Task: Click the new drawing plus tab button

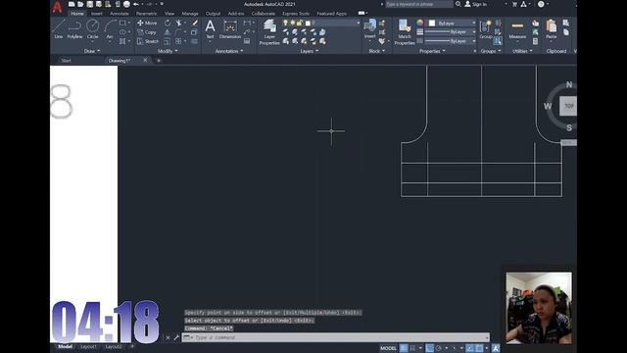Action: point(159,61)
